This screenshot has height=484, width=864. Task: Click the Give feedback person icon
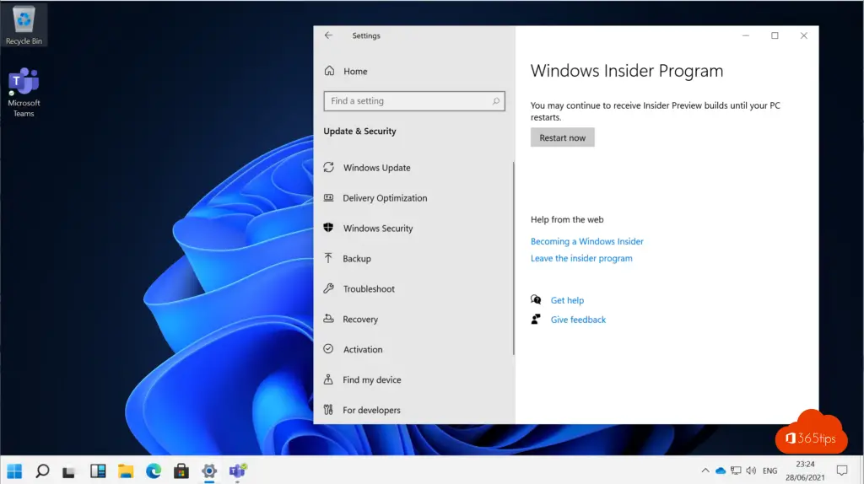536,319
